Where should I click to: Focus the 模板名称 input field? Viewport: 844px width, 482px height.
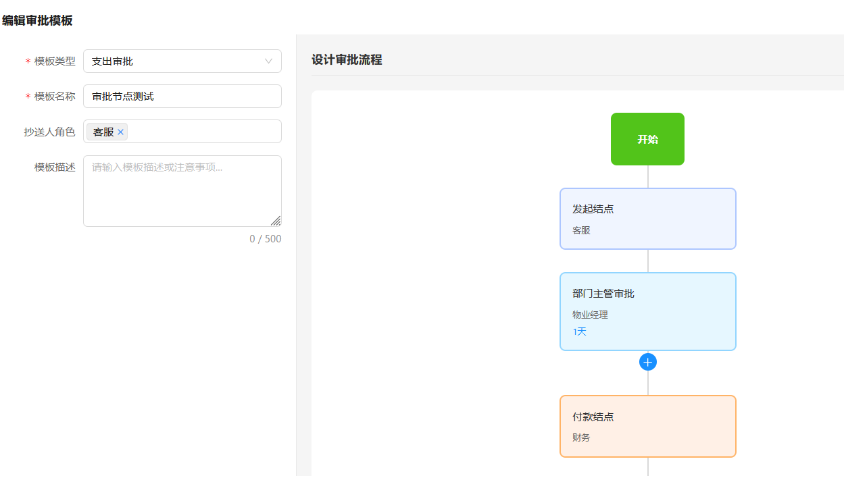pos(182,97)
